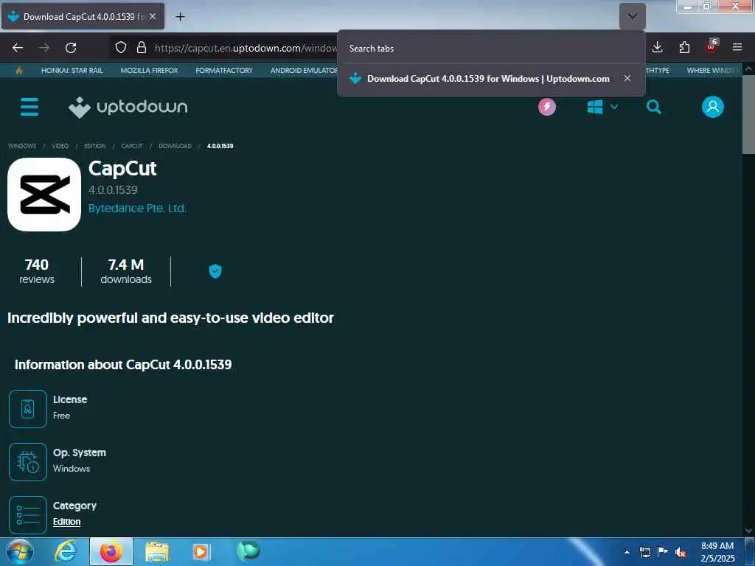This screenshot has height=566, width=755.
Task: Click the network tray icon
Action: pyautogui.click(x=644, y=552)
